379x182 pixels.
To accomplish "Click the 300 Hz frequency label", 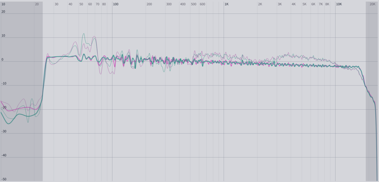I will (x=169, y=4).
